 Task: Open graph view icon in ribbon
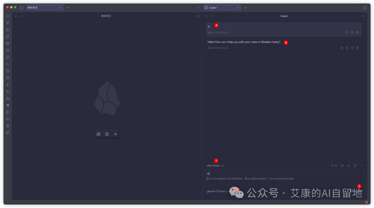pyautogui.click(x=8, y=23)
